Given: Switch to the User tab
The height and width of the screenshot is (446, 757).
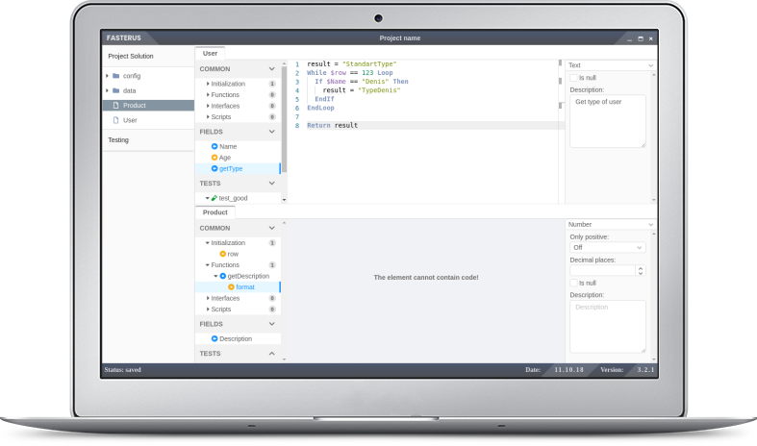Looking at the screenshot, I should click(x=210, y=54).
